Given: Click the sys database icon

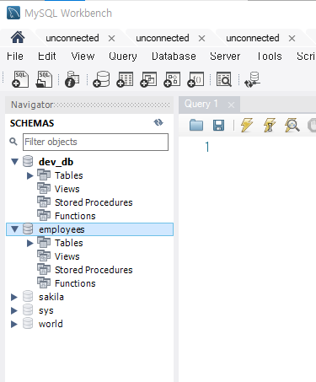Looking at the screenshot, I should tap(28, 309).
